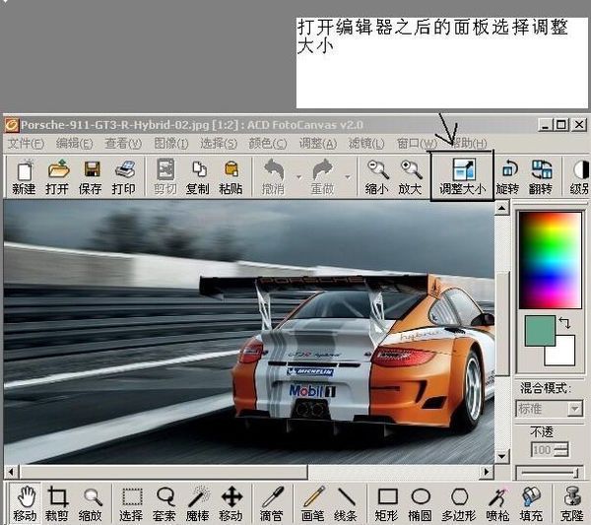Open the 调整(A) menu
Viewport: 591px width, 525px height.
[318, 143]
